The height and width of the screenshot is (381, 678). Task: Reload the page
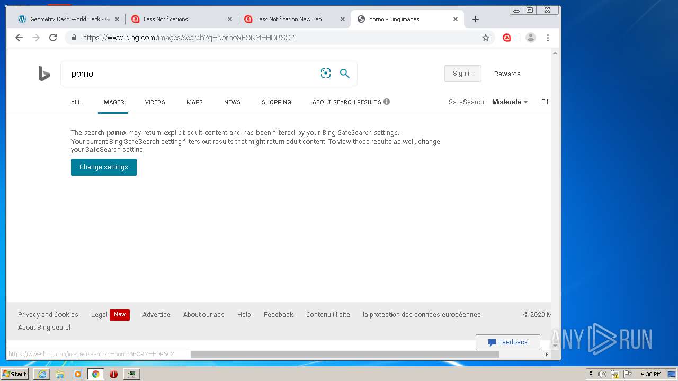(x=53, y=38)
